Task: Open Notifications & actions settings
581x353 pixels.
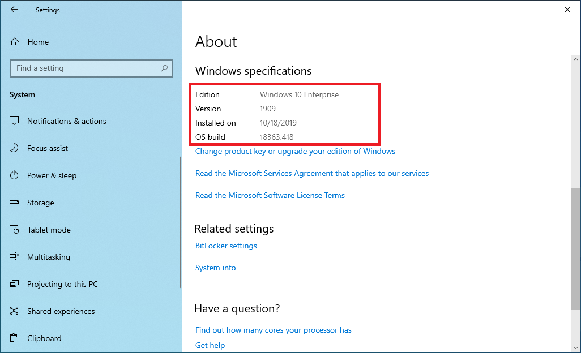Action: coord(66,121)
